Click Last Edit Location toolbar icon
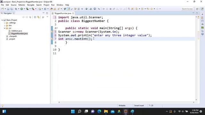The height and width of the screenshot is (115, 205). pos(148,9)
